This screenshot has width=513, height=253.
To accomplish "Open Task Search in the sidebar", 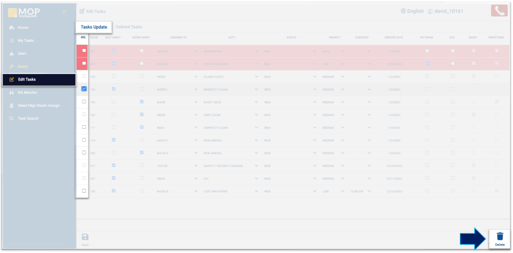I will [x=28, y=118].
